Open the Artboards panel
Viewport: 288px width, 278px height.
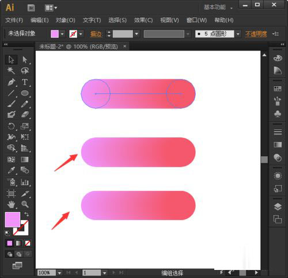278,219
